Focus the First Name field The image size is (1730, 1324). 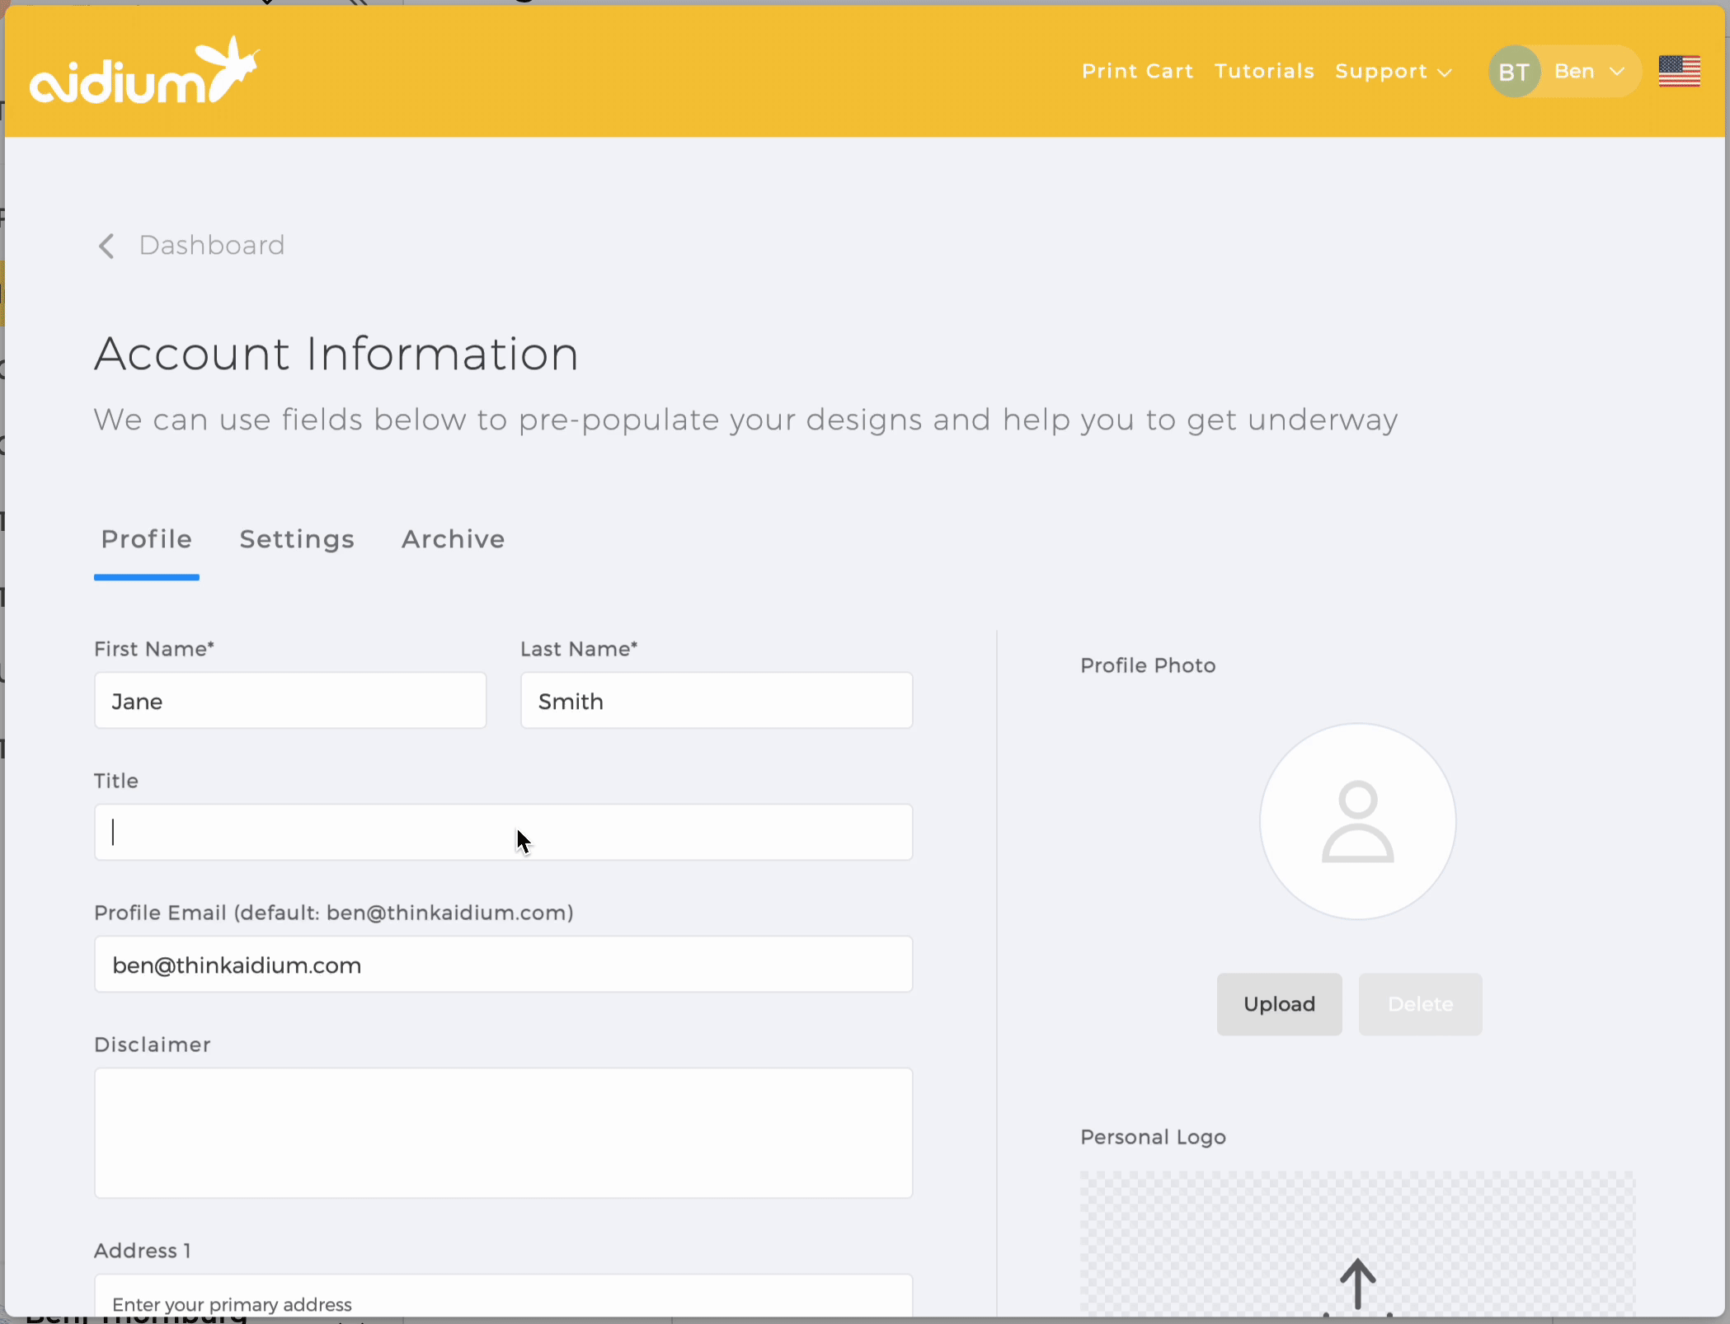tap(290, 701)
